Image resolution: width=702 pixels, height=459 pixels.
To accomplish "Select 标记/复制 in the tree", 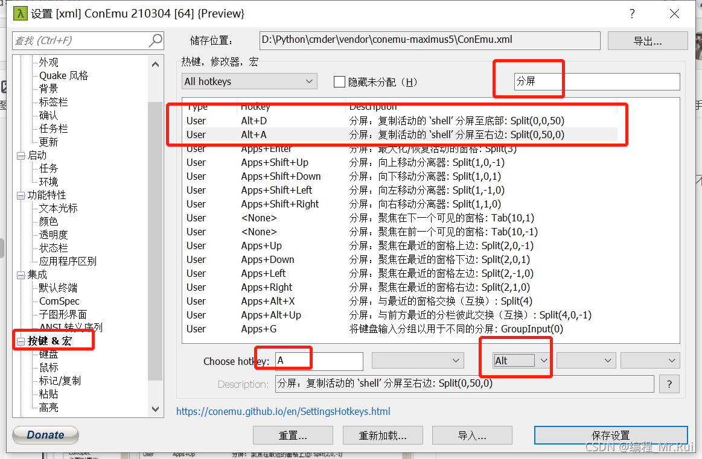I will [60, 381].
